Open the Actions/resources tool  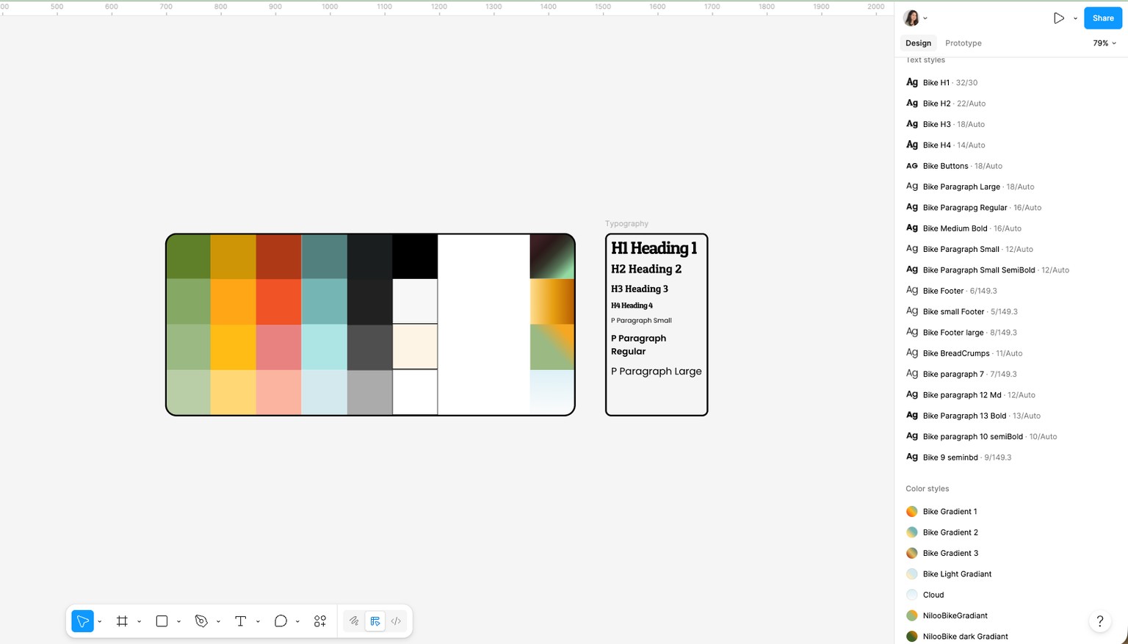click(x=320, y=621)
